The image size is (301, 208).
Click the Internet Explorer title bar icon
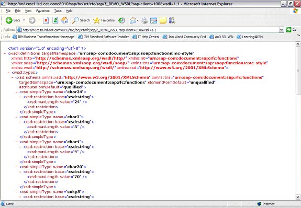click(4, 4)
